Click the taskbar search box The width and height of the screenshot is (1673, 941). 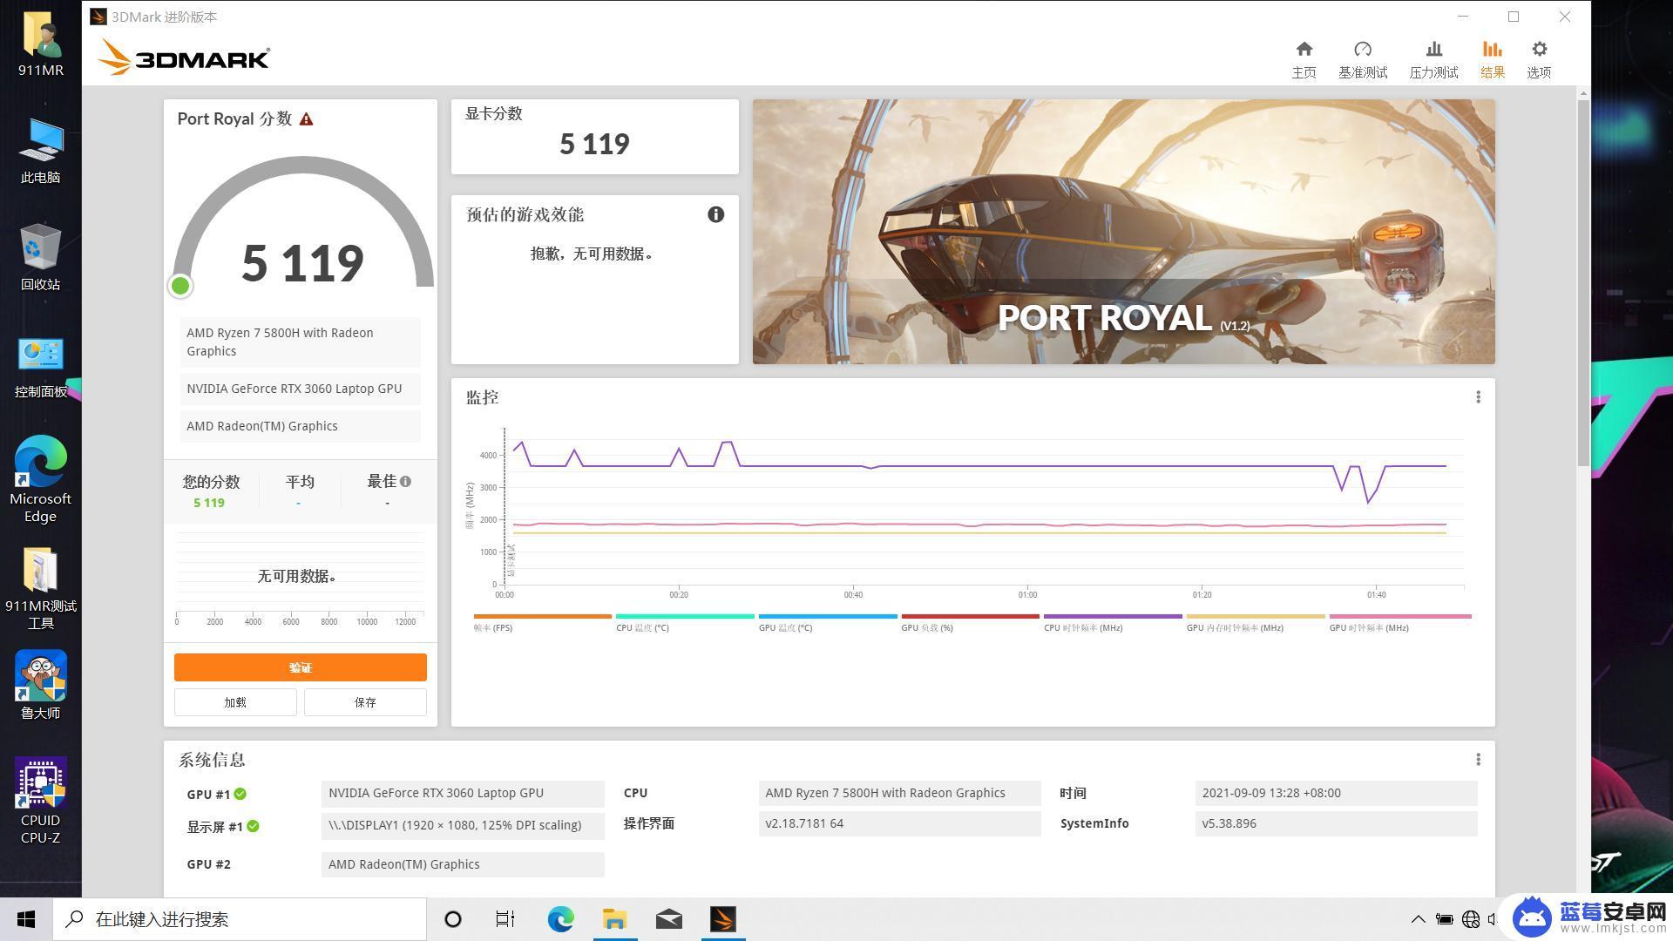(240, 919)
